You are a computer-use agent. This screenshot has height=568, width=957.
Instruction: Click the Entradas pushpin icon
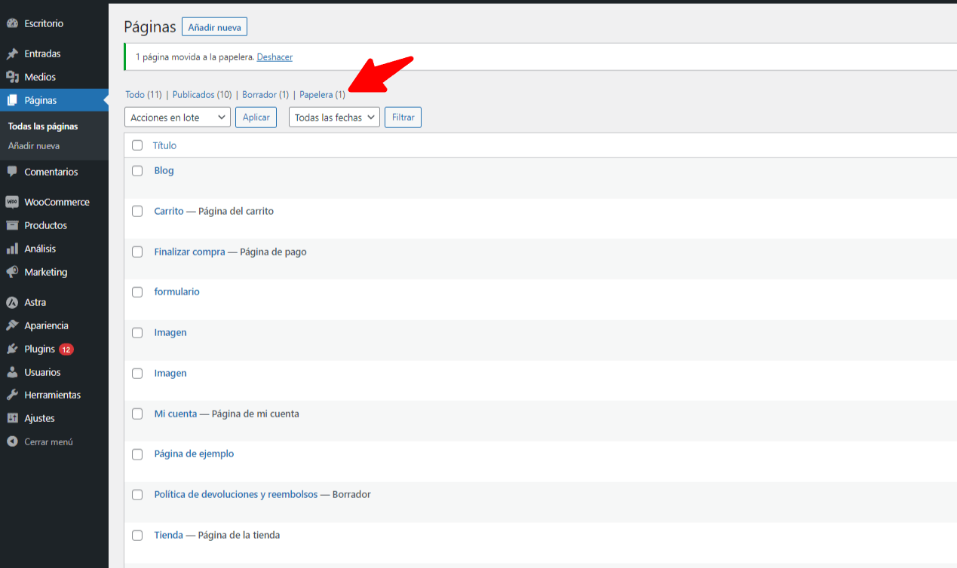click(12, 54)
